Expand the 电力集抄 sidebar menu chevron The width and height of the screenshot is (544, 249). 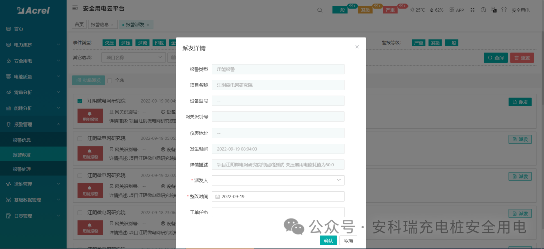click(x=58, y=45)
